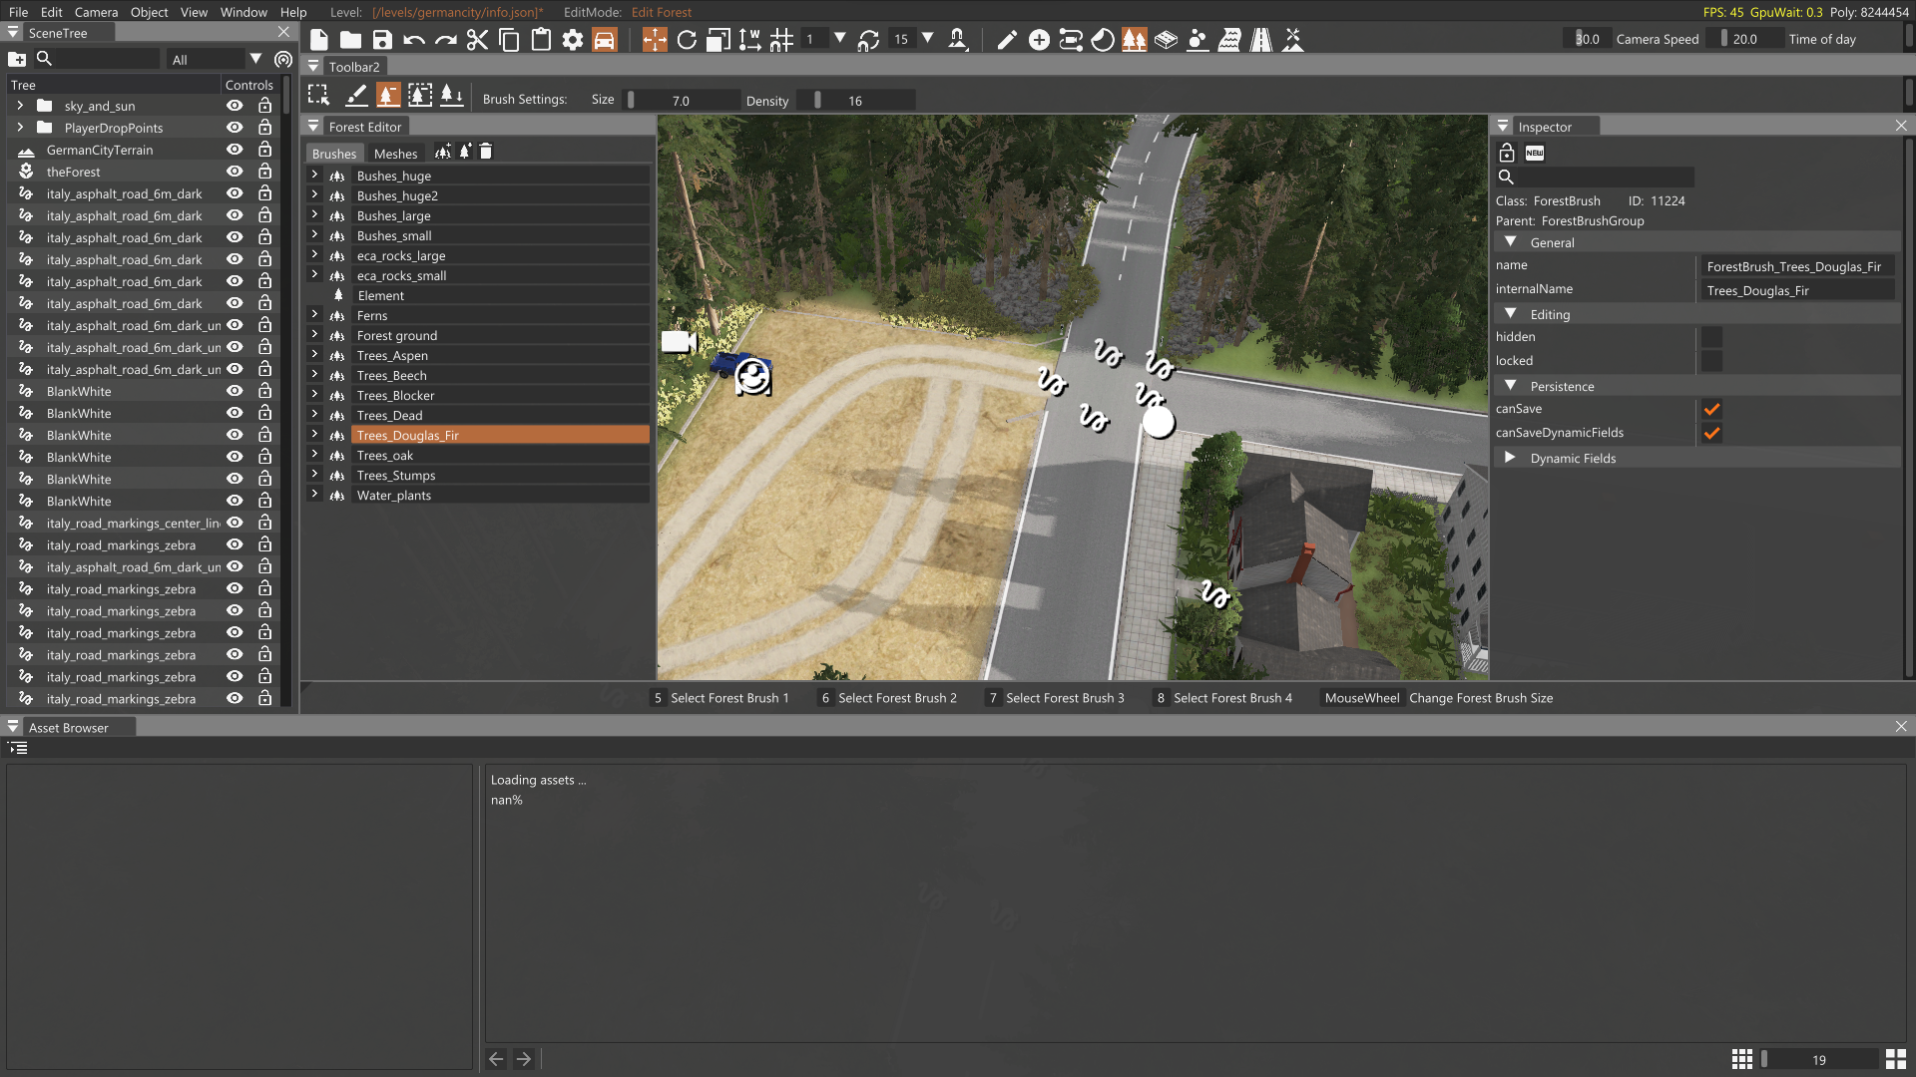The image size is (1916, 1077).
Task: Switch to Forest Editor tree icon in main toolbar
Action: [x=1135, y=40]
